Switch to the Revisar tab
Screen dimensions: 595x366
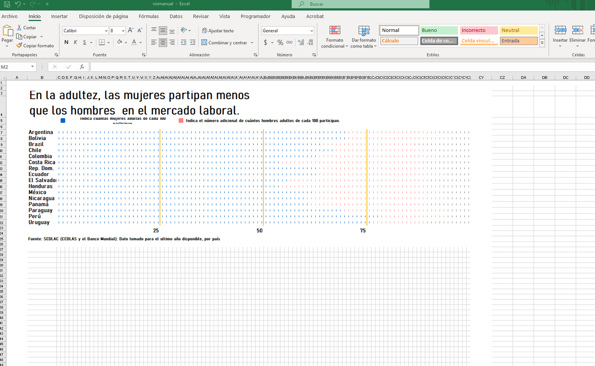click(x=201, y=16)
